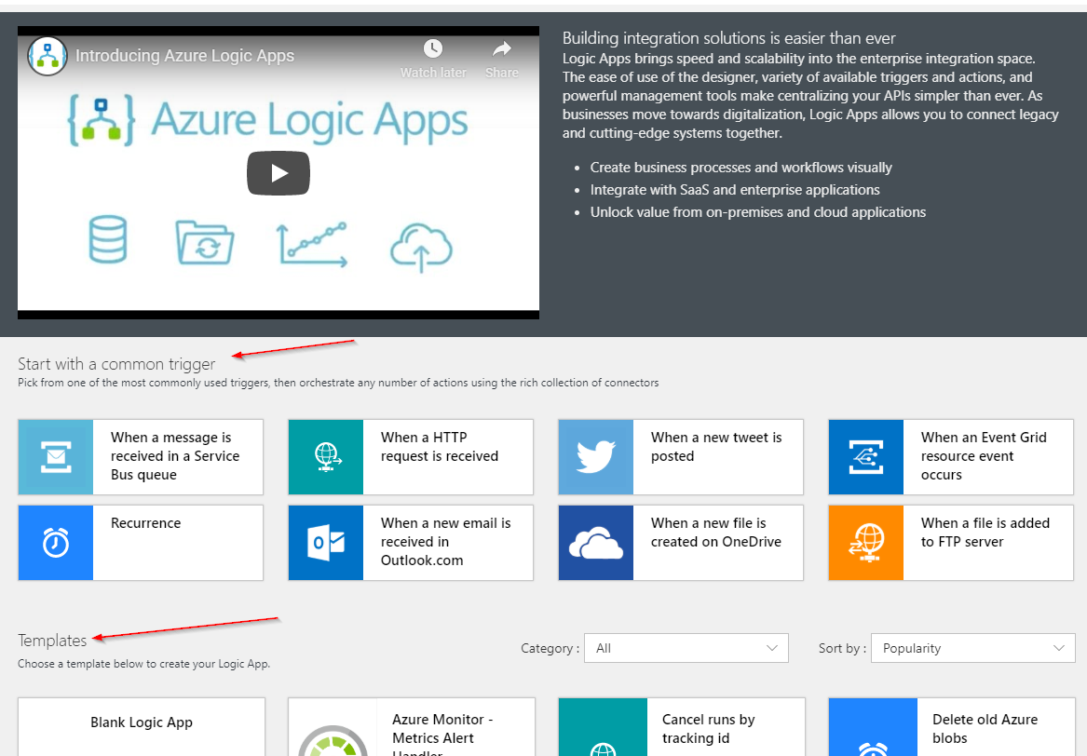Choose the Blank Logic App template

[142, 723]
